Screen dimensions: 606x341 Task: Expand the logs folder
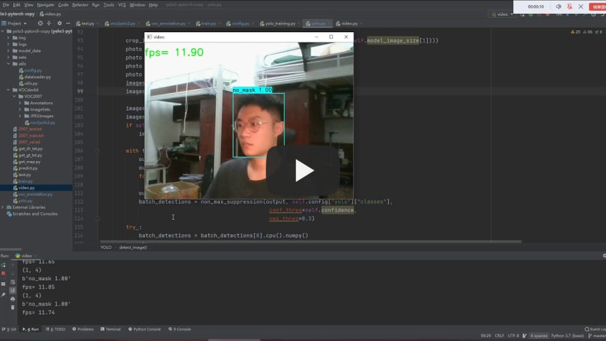(8, 44)
